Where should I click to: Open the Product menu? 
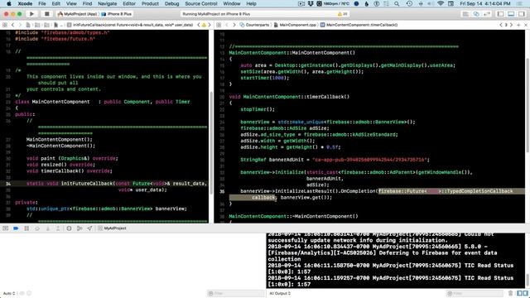tap(150, 3)
